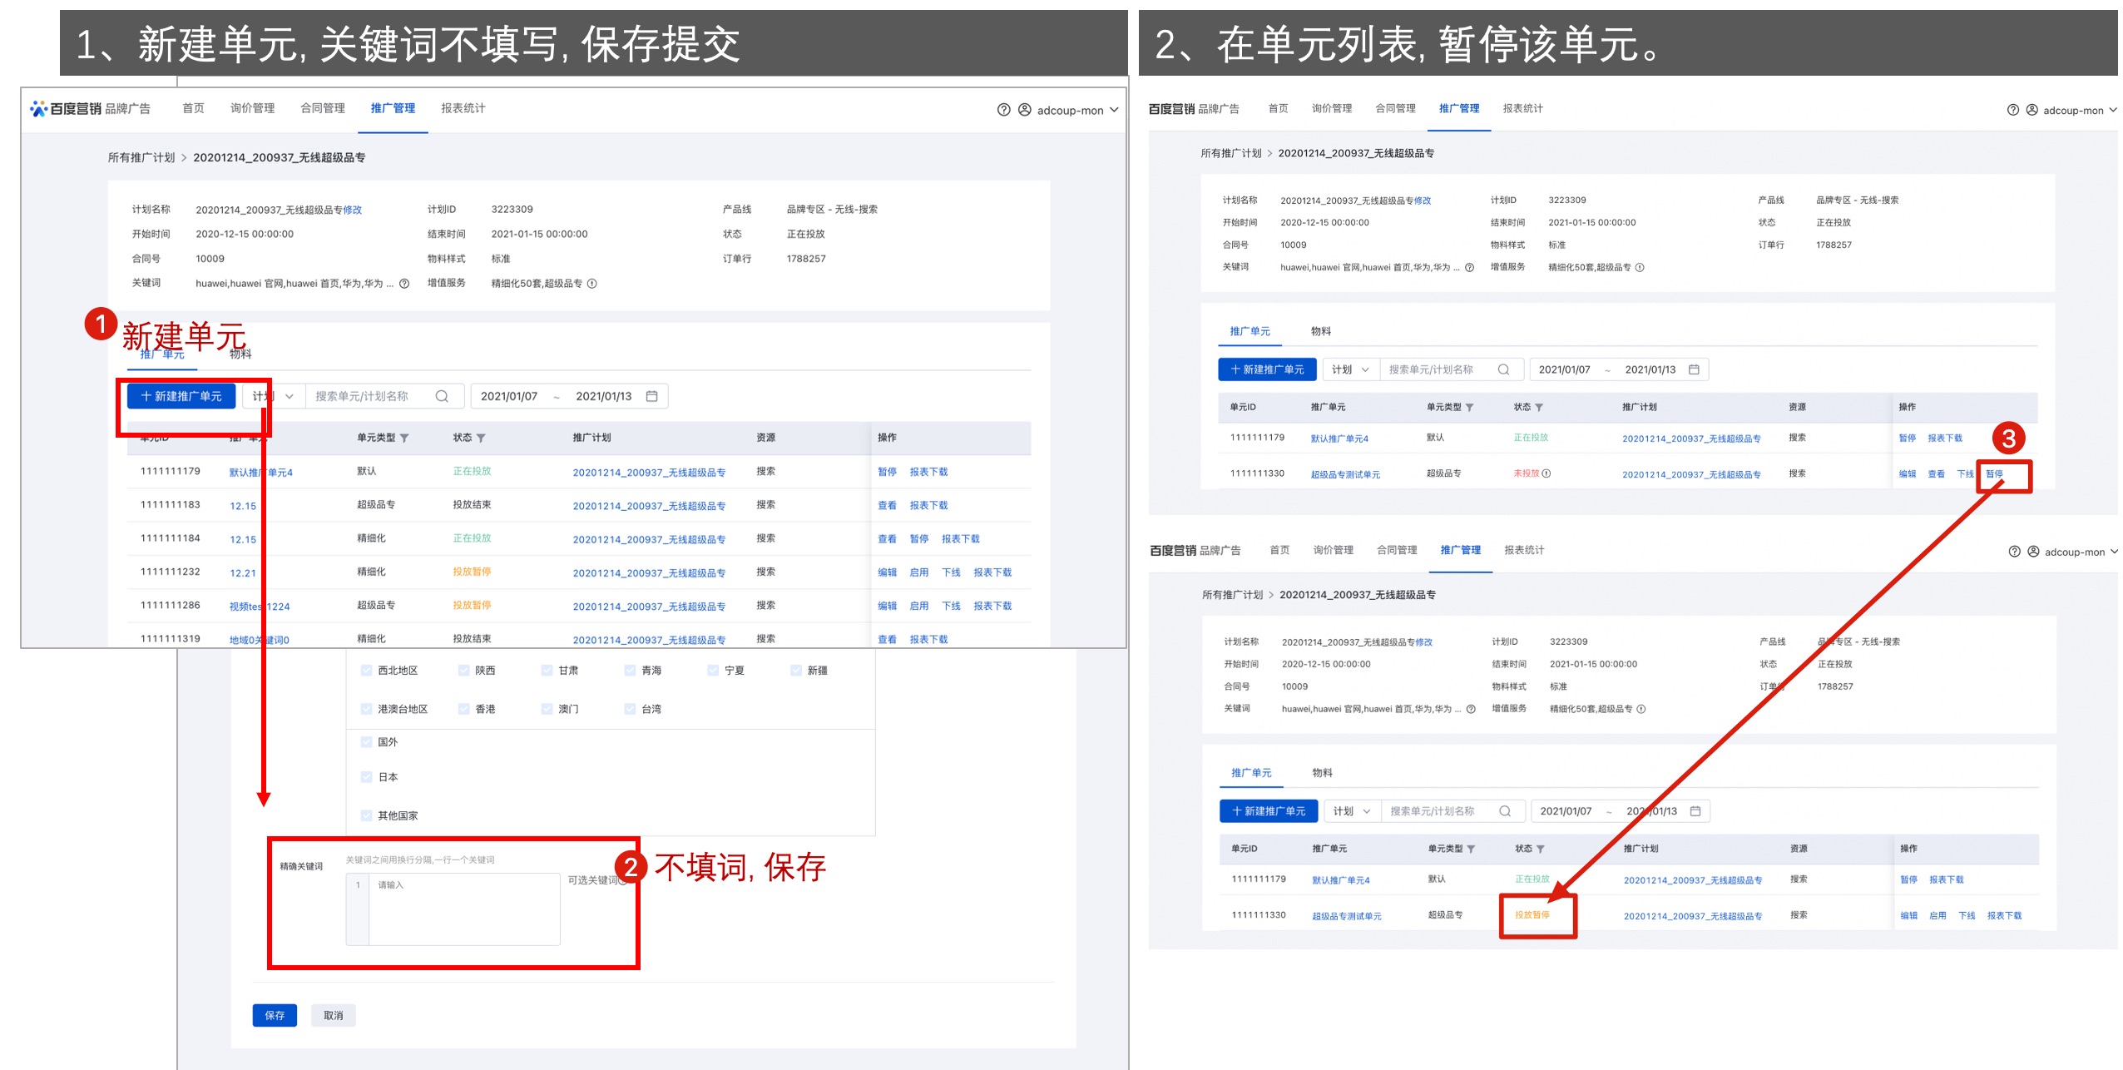This screenshot has width=2123, height=1070.
Task: Toggle the 日本 checkbox
Action: point(366,776)
